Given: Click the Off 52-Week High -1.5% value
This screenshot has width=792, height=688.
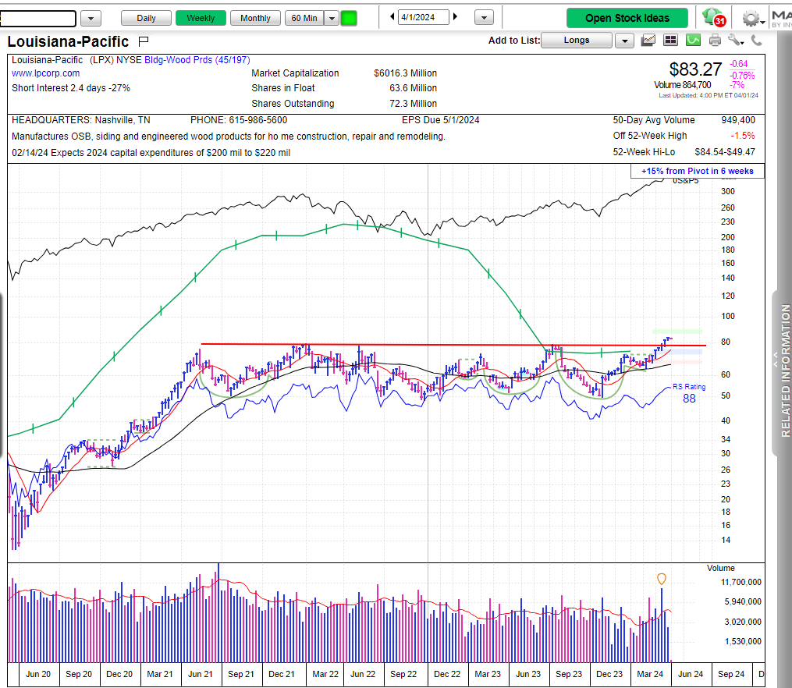Looking at the screenshot, I should tap(743, 136).
